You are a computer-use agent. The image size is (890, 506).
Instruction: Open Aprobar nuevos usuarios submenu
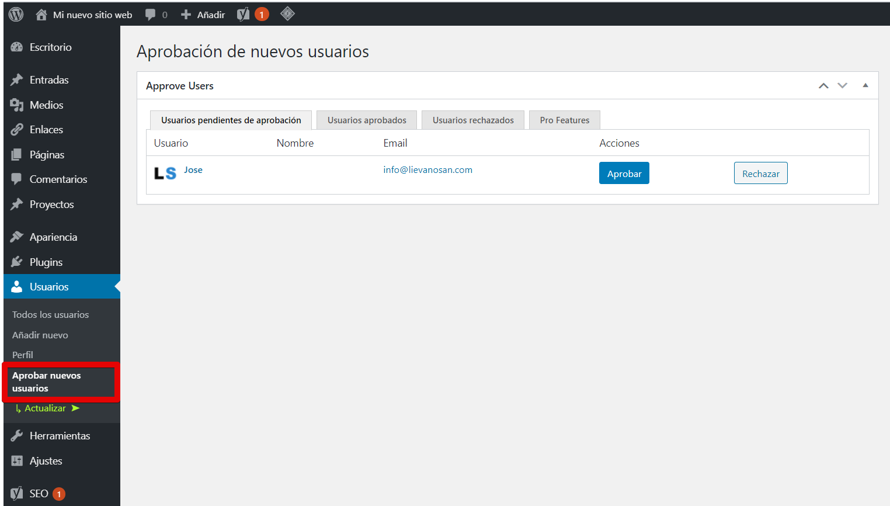tap(47, 382)
